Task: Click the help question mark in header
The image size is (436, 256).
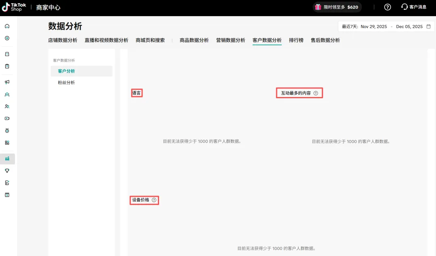Action: click(x=387, y=7)
